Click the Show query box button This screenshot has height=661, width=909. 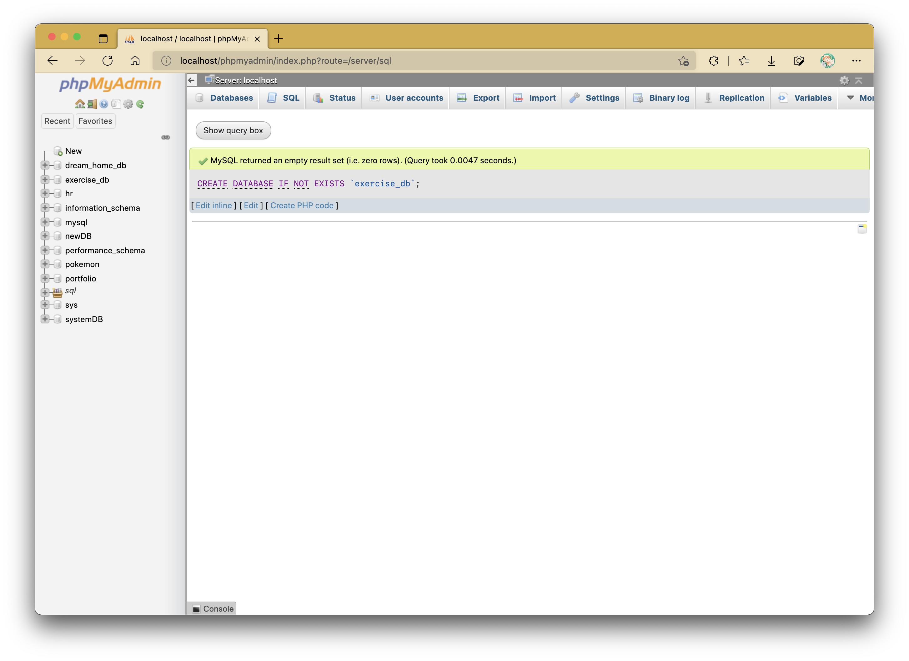click(233, 130)
